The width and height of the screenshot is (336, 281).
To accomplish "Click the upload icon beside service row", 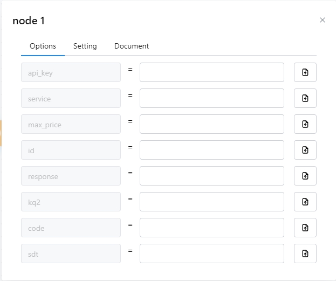I will click(305, 98).
